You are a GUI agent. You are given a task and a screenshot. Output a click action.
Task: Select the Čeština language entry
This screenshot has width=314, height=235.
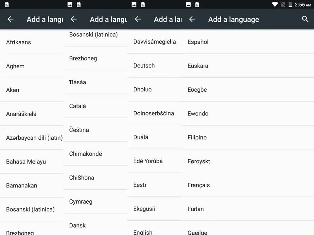click(x=79, y=130)
